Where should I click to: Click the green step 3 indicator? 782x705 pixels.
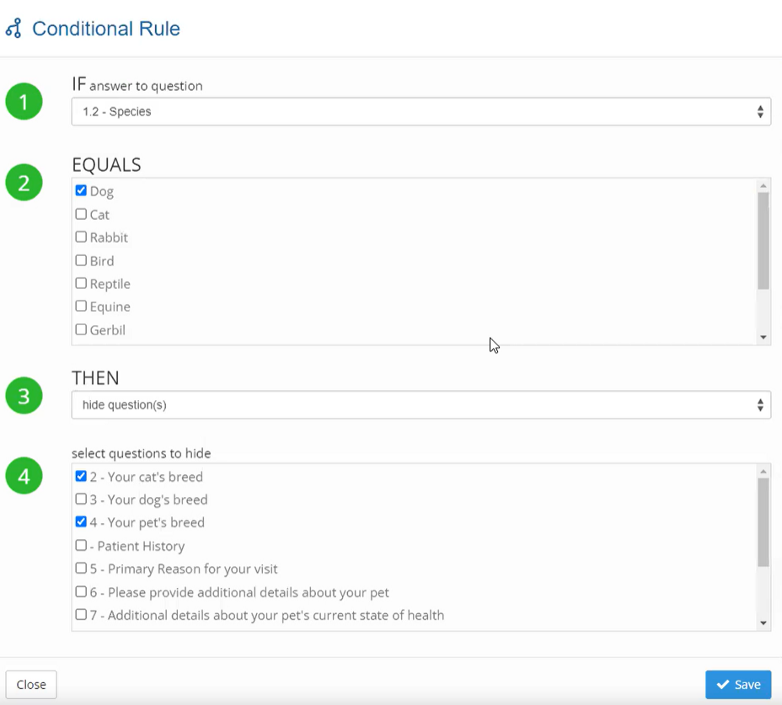(24, 395)
